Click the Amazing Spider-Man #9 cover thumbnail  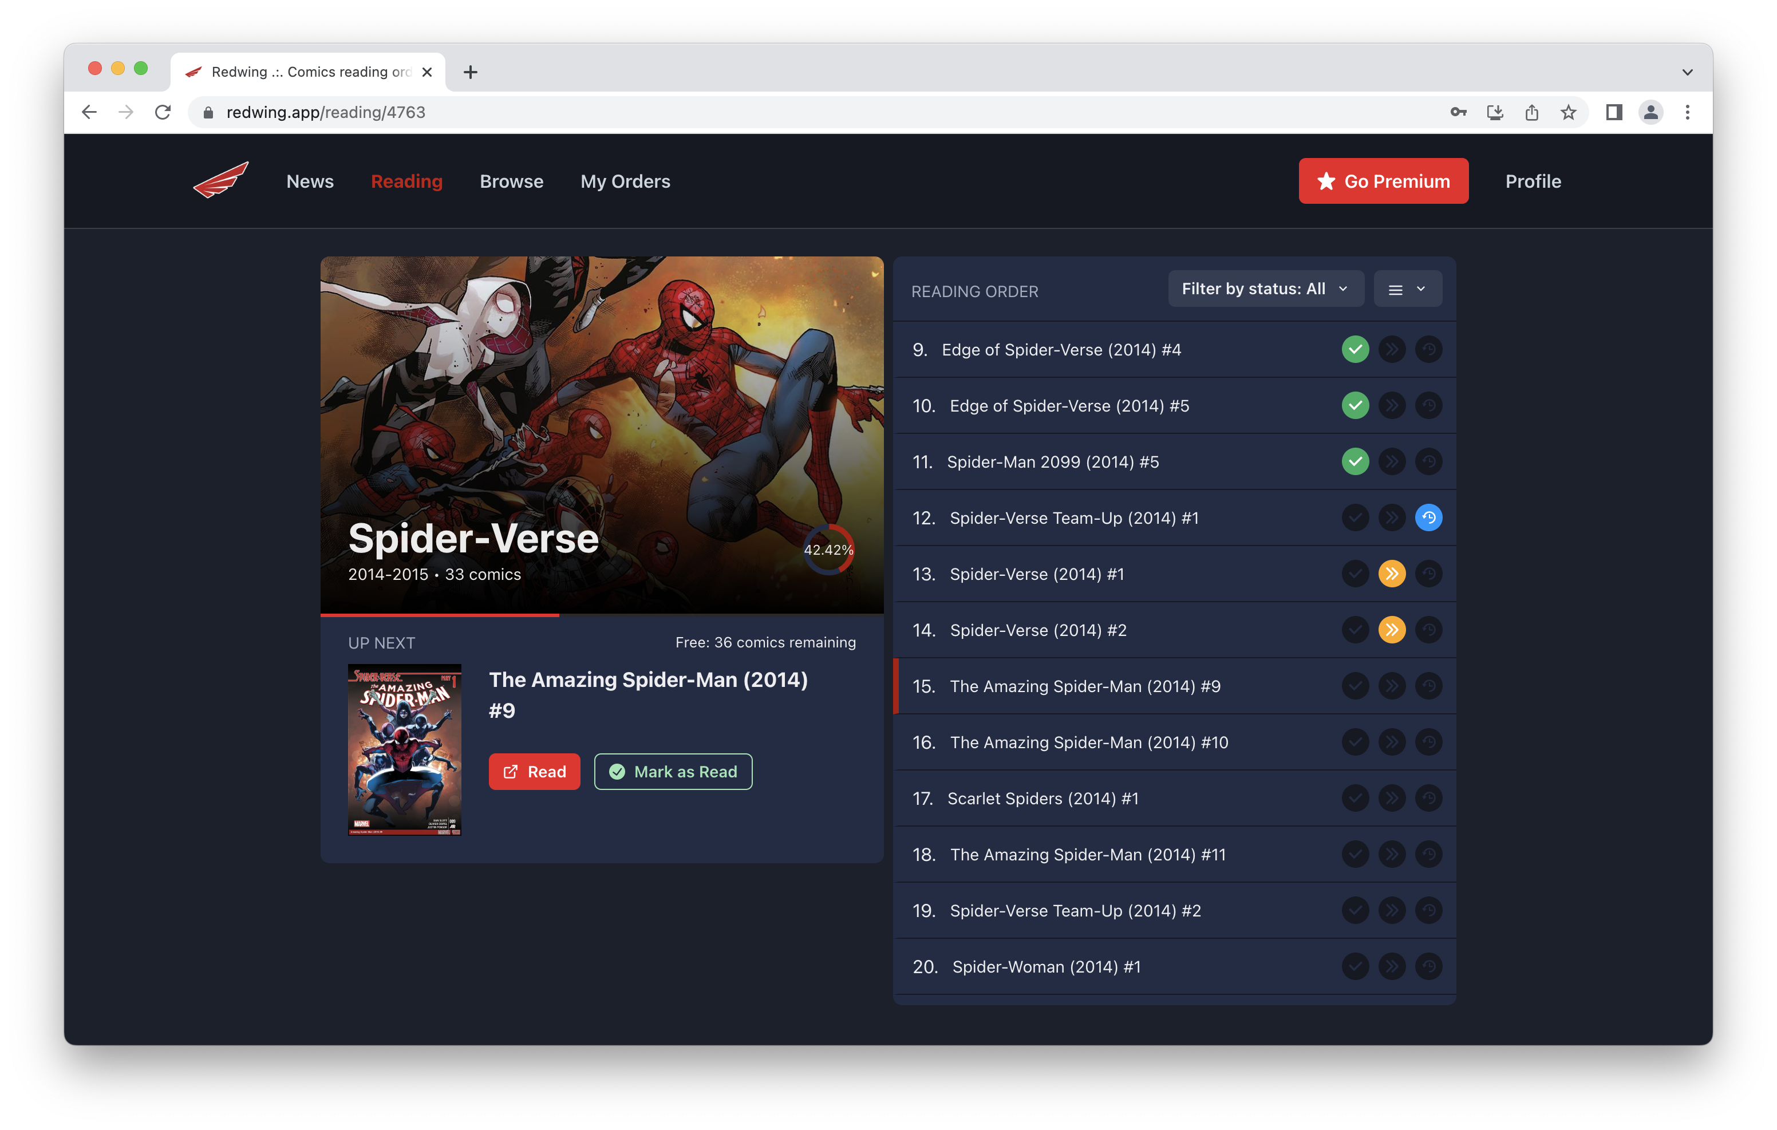(x=404, y=749)
